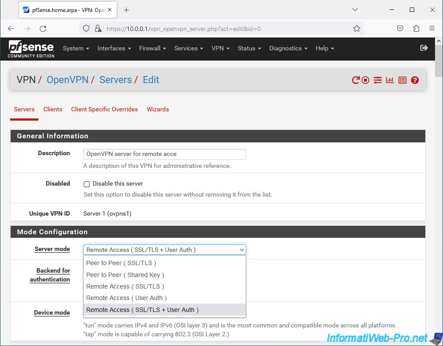
Task: Open the Firewall menu
Action: [x=153, y=48]
